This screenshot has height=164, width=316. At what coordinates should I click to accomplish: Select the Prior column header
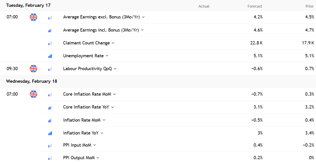click(309, 6)
